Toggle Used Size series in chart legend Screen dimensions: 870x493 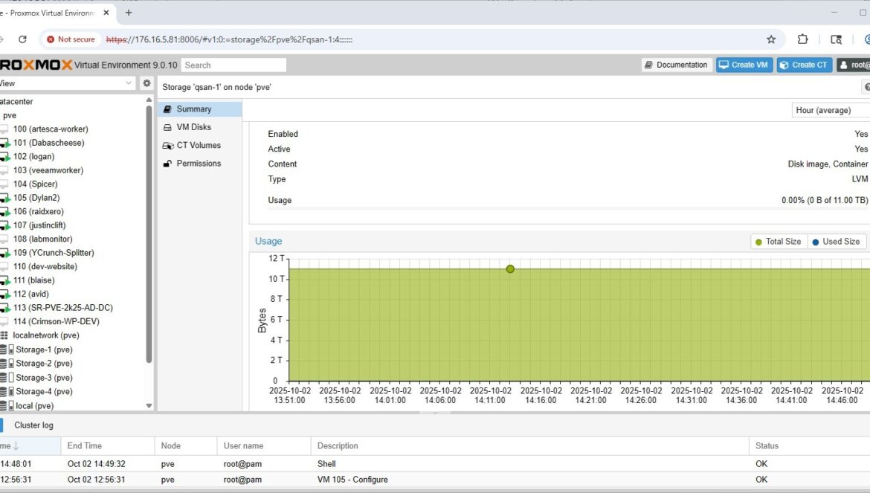(835, 242)
